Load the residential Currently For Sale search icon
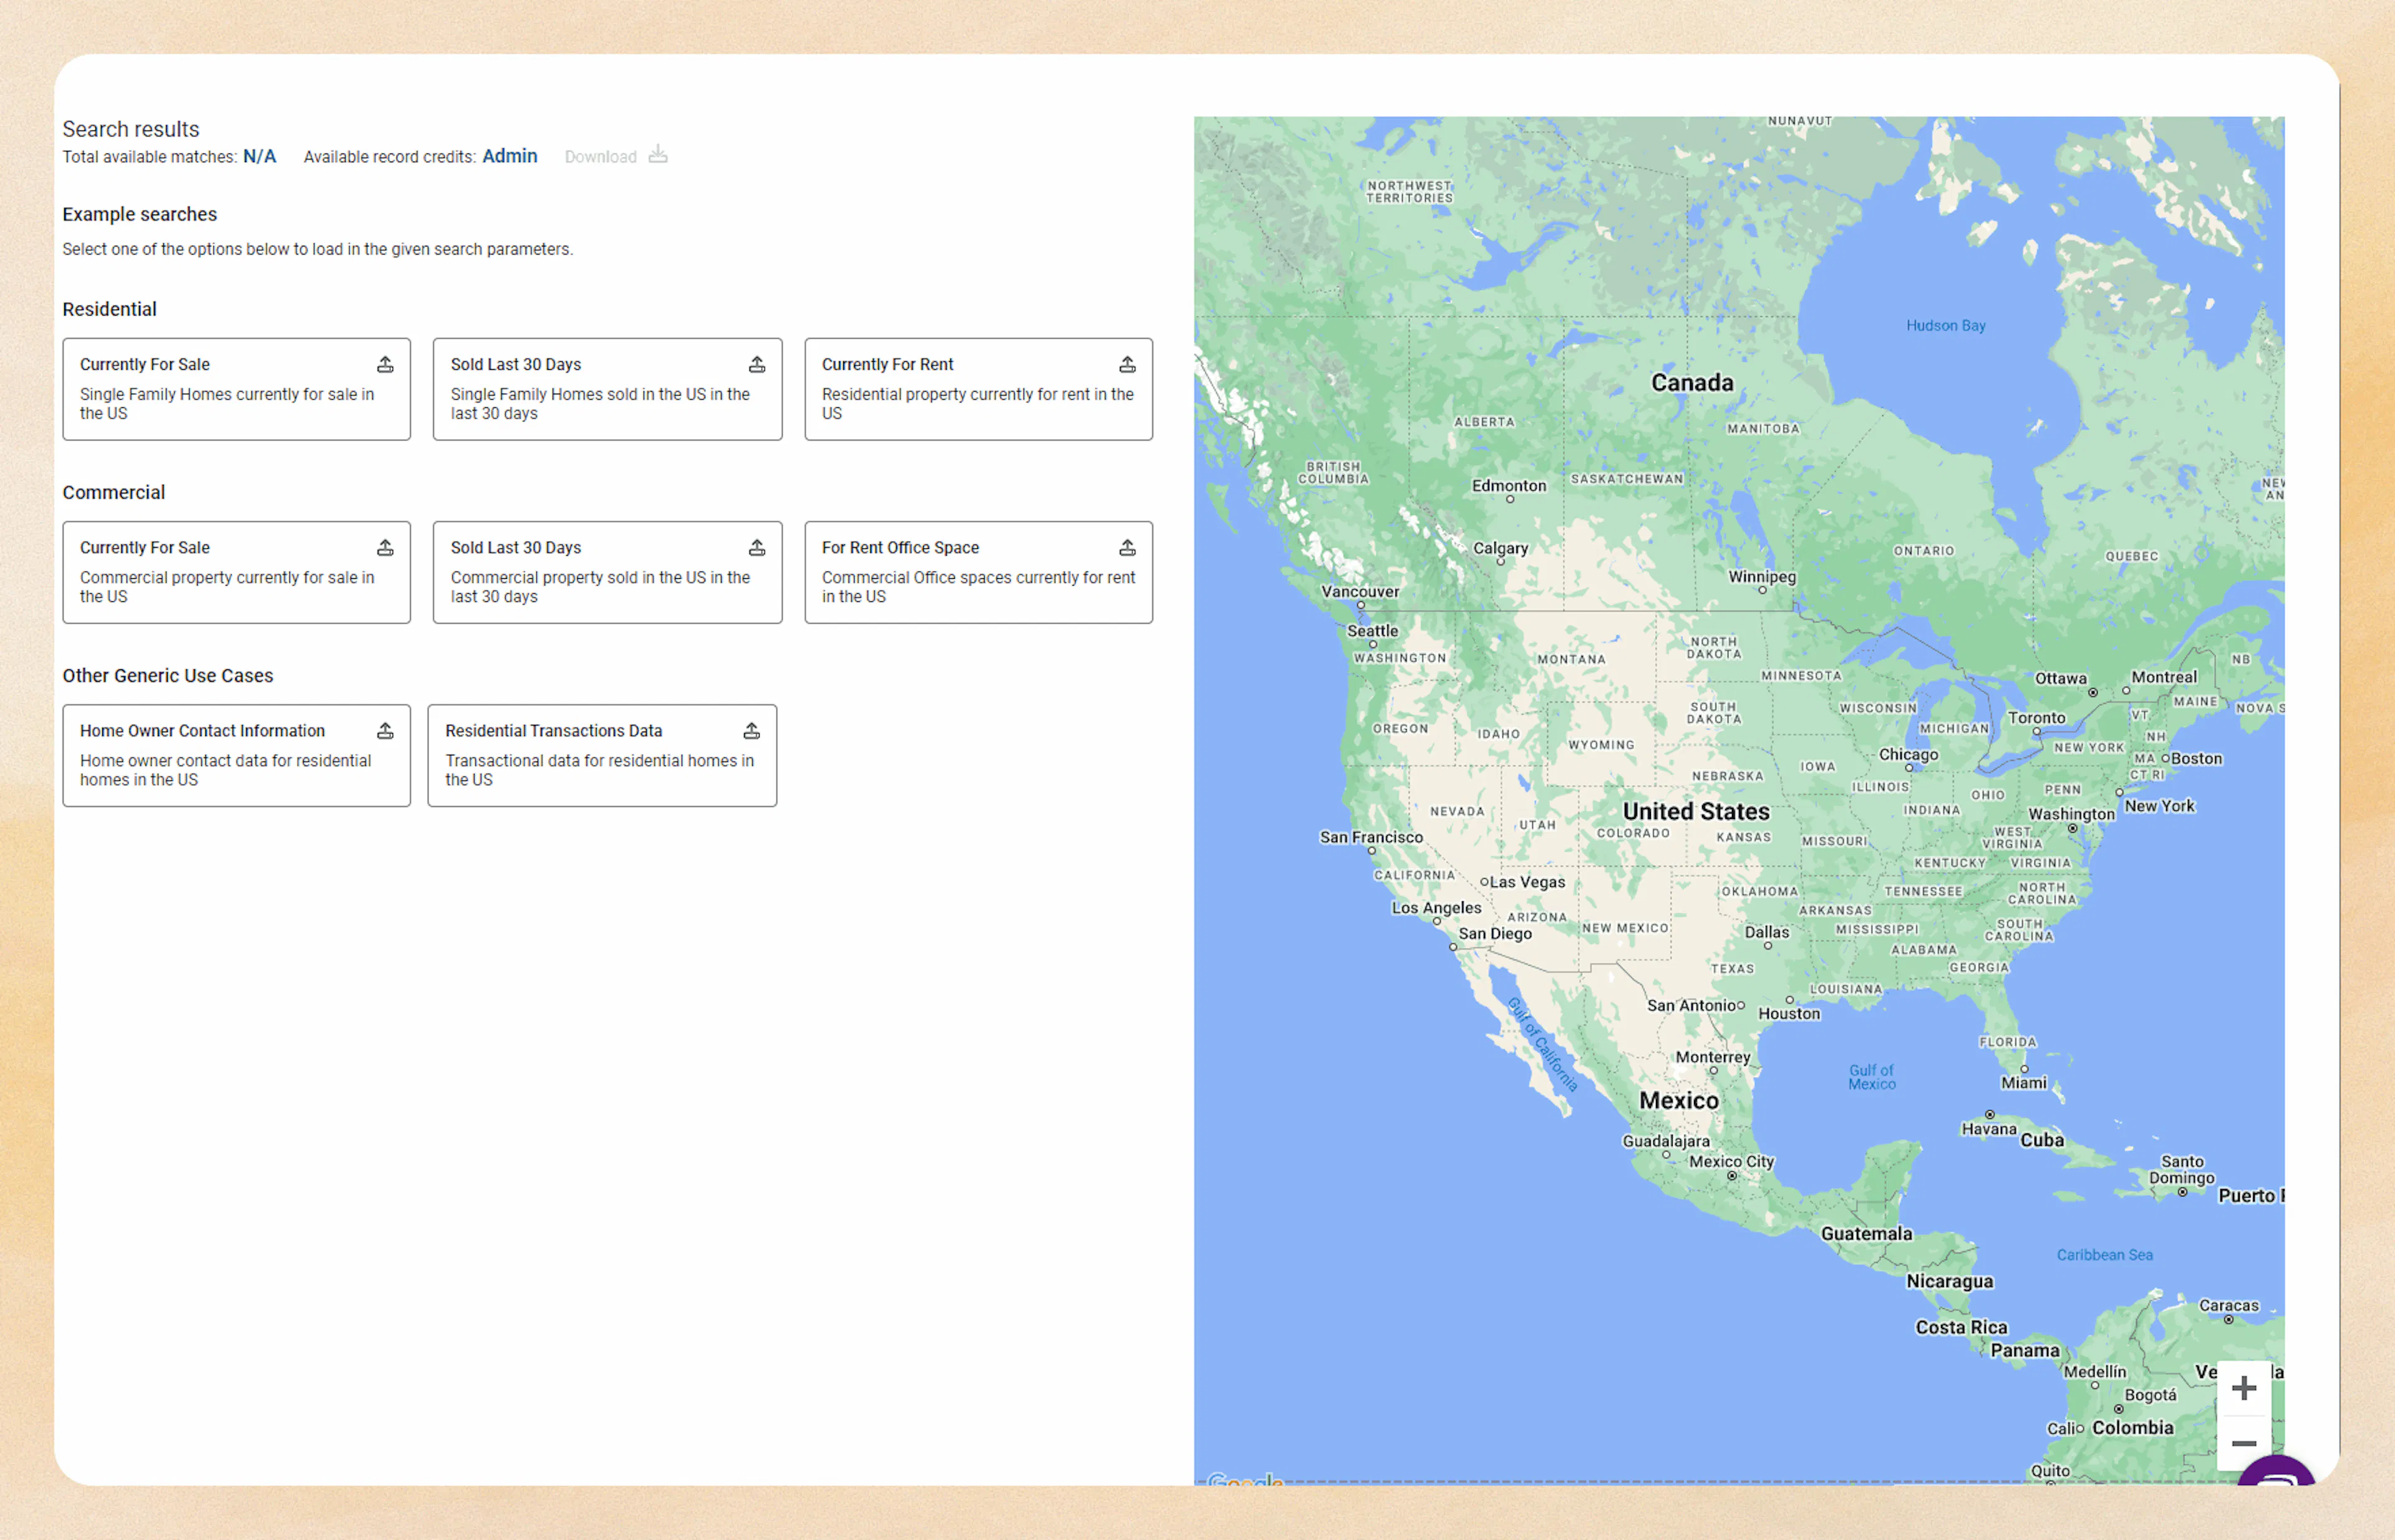2395x1540 pixels. [x=386, y=364]
